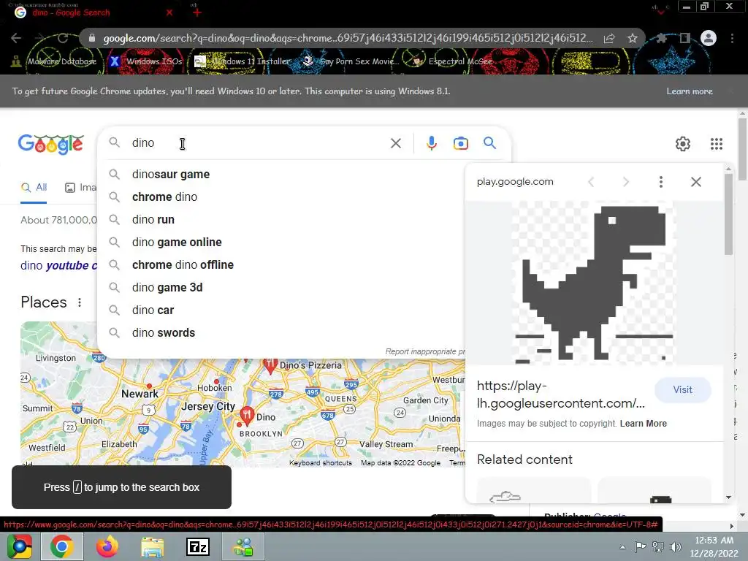Click the Dino's Pizzeria map pin
Image resolution: width=748 pixels, height=561 pixels.
270,365
